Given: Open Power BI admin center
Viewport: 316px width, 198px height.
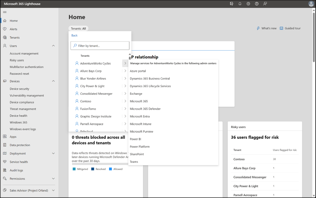Looking at the screenshot, I should (135, 139).
